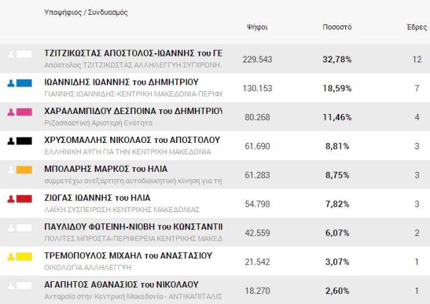Click the blue color bar for ΙΩΑΝΝΙΔΗΣ
Viewport: 430px width, 304px height.
(24, 83)
